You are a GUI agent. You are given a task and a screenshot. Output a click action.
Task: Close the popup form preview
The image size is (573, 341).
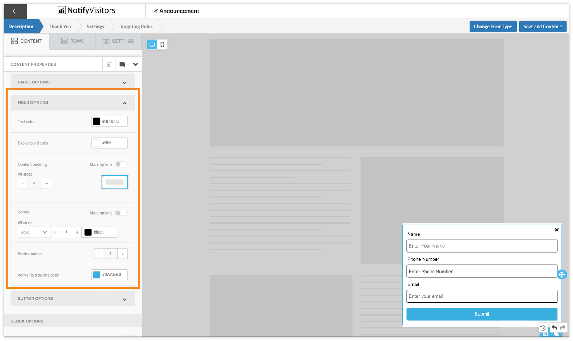557,230
